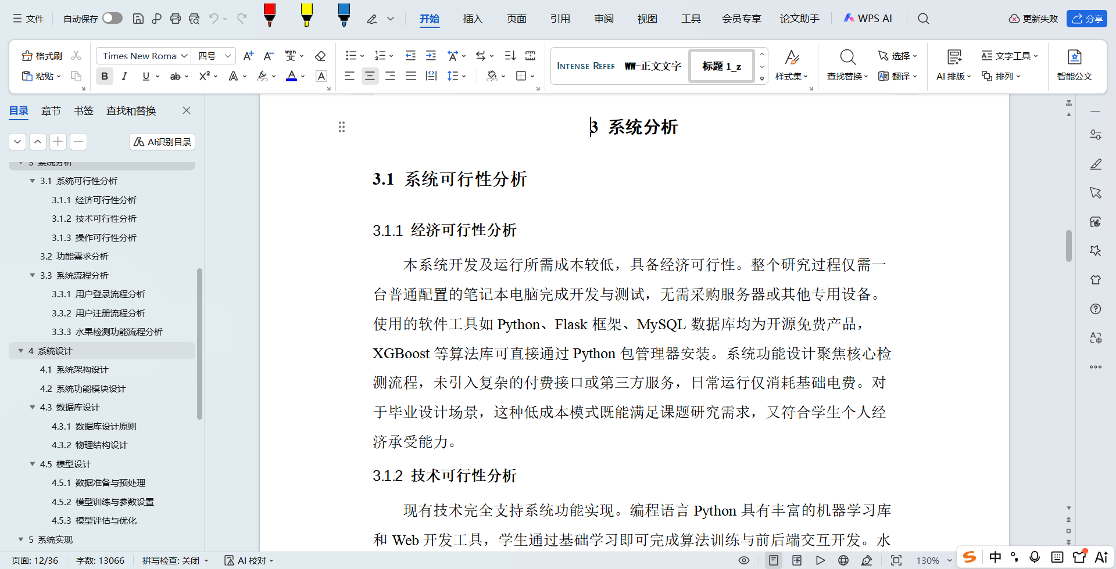Close the navigation pane with X
1116x569 pixels.
click(187, 110)
